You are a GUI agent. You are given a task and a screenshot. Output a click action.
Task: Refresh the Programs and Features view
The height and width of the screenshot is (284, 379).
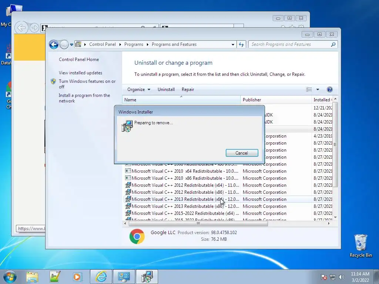pos(241,45)
